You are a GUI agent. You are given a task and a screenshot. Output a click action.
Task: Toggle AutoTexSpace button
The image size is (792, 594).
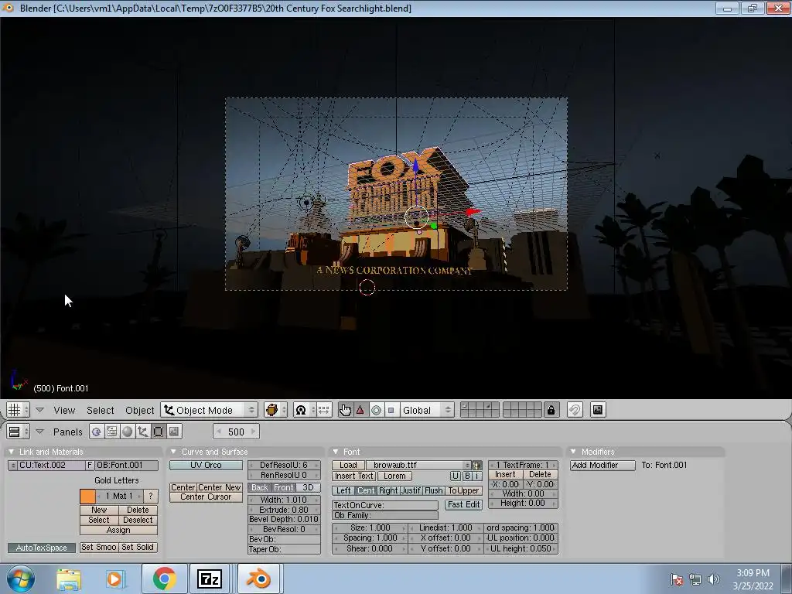pyautogui.click(x=42, y=548)
